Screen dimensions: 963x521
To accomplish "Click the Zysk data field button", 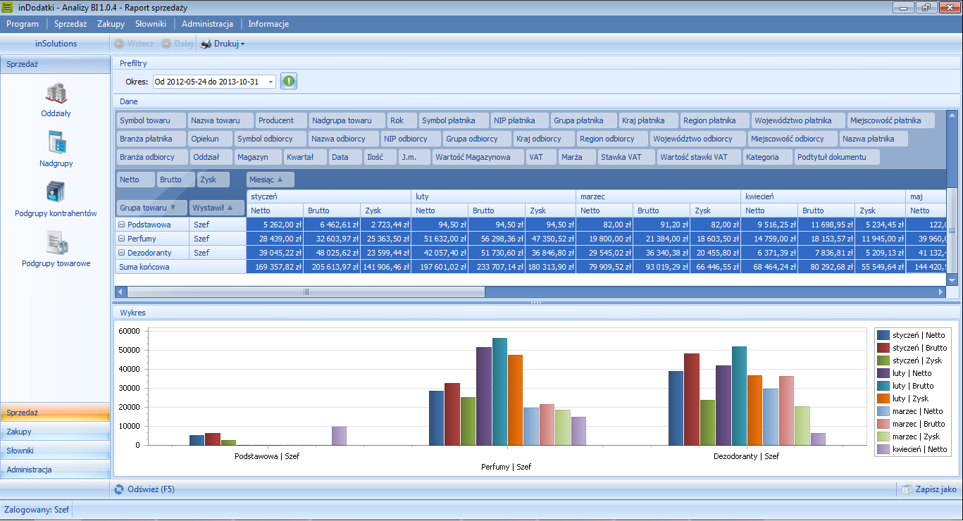I will (213, 180).
